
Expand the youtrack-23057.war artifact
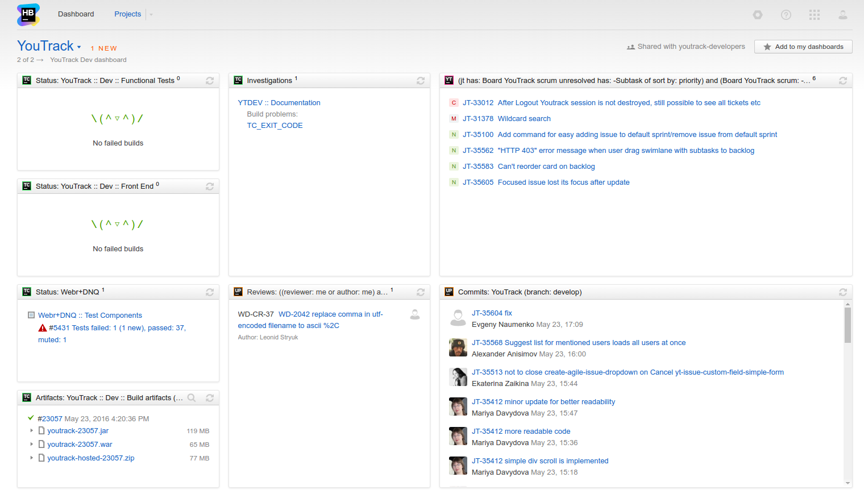click(31, 445)
